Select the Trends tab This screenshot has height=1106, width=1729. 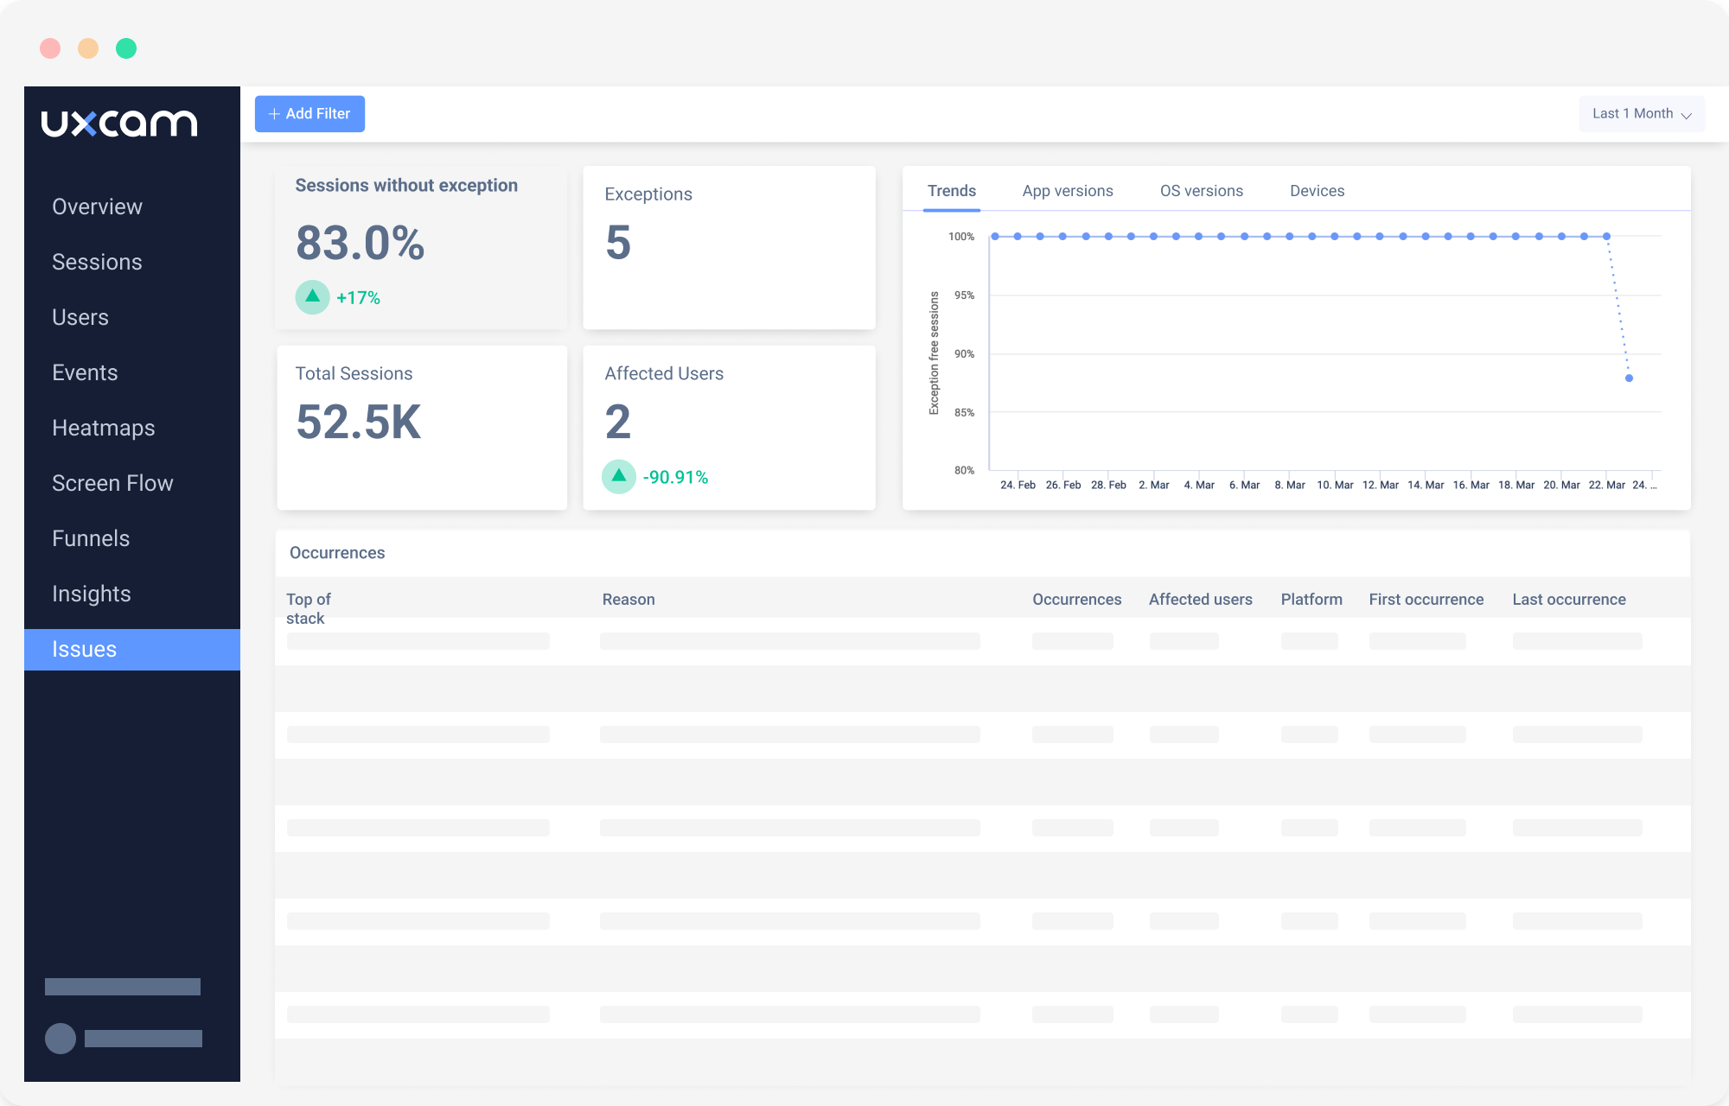point(951,191)
